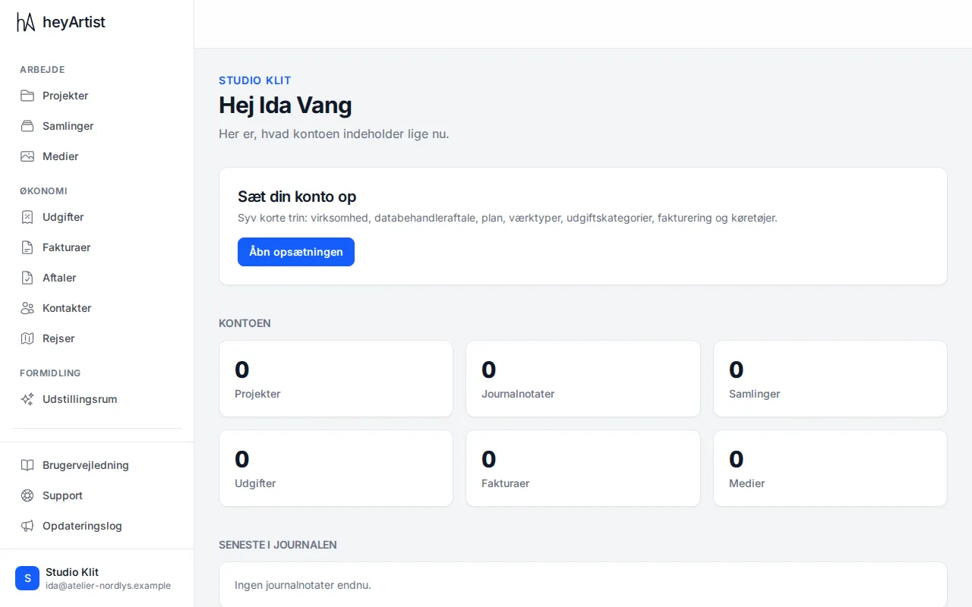
Task: Click the Udstillingsrum sparkle icon
Action: [27, 399]
